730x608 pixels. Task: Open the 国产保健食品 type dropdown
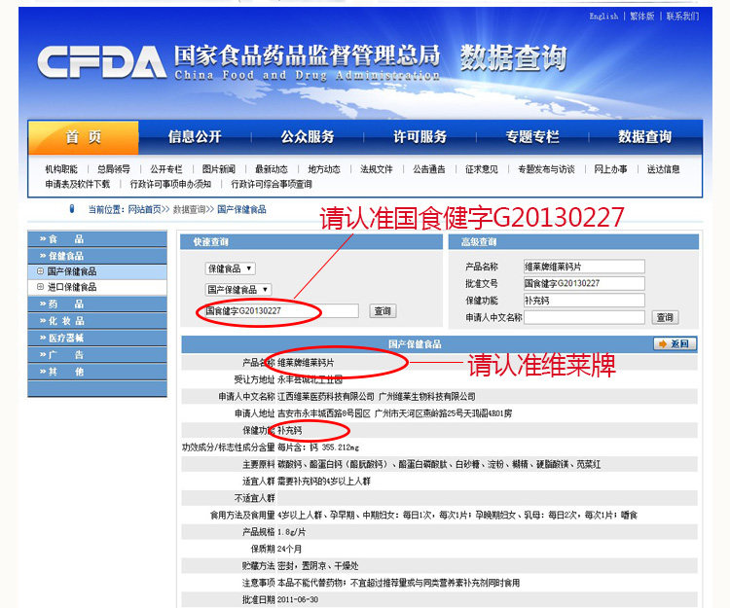237,289
